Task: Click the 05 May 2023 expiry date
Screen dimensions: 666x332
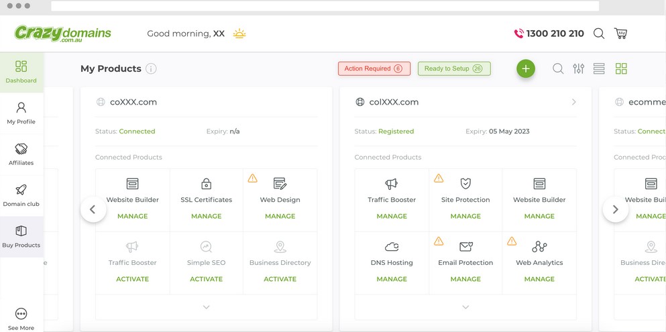Action: [509, 131]
